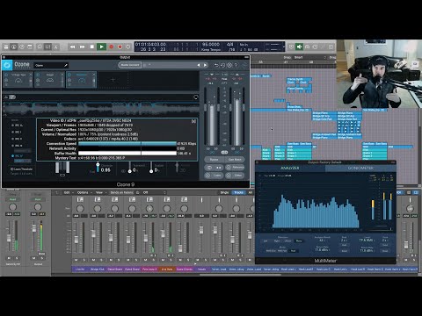Select the IRC IV mode radio button
The image size is (422, 316).
point(12,156)
